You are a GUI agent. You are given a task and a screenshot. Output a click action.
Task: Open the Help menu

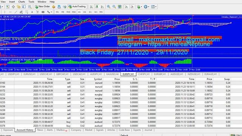click(52, 2)
